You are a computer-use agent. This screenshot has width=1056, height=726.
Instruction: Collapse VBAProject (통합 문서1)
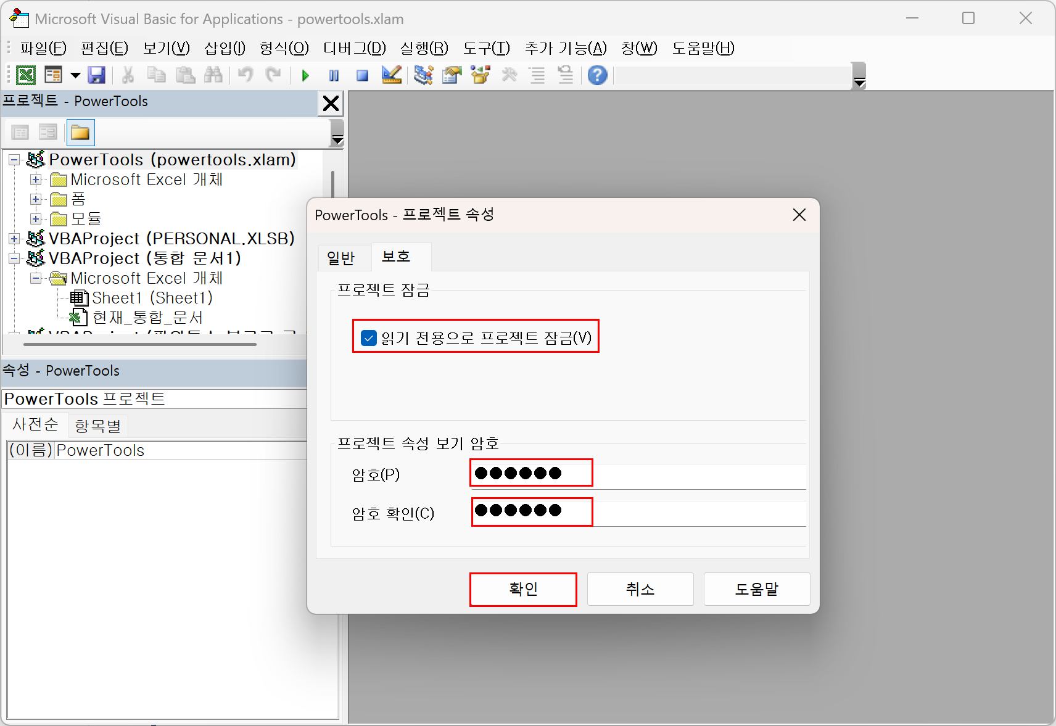pos(14,258)
